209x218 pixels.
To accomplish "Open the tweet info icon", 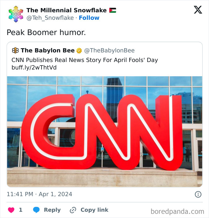I will click(198, 194).
